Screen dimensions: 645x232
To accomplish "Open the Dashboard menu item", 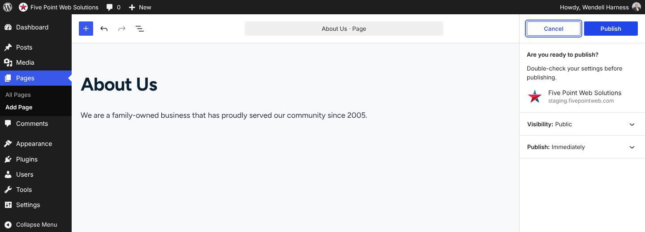I will tap(36, 27).
